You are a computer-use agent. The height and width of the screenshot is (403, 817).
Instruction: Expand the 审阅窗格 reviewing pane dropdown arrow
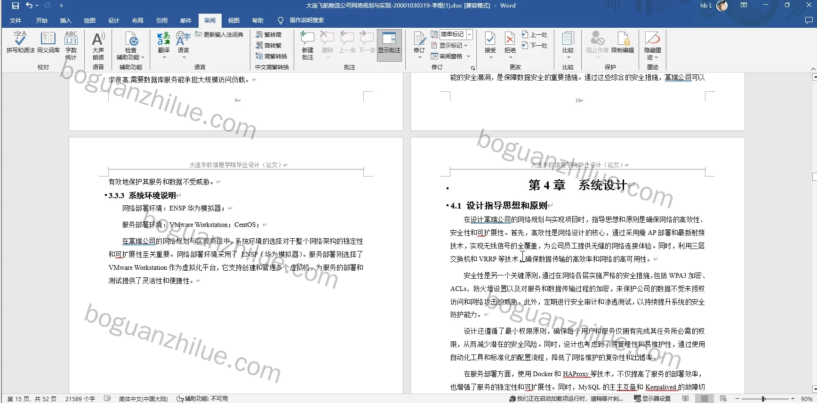469,56
